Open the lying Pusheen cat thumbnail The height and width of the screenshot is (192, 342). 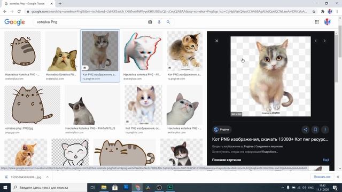tap(125, 152)
